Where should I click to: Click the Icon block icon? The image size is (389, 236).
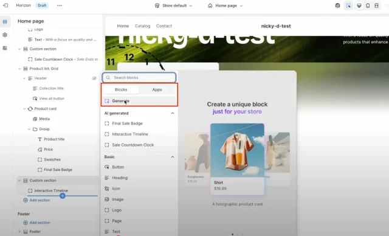[107, 189]
